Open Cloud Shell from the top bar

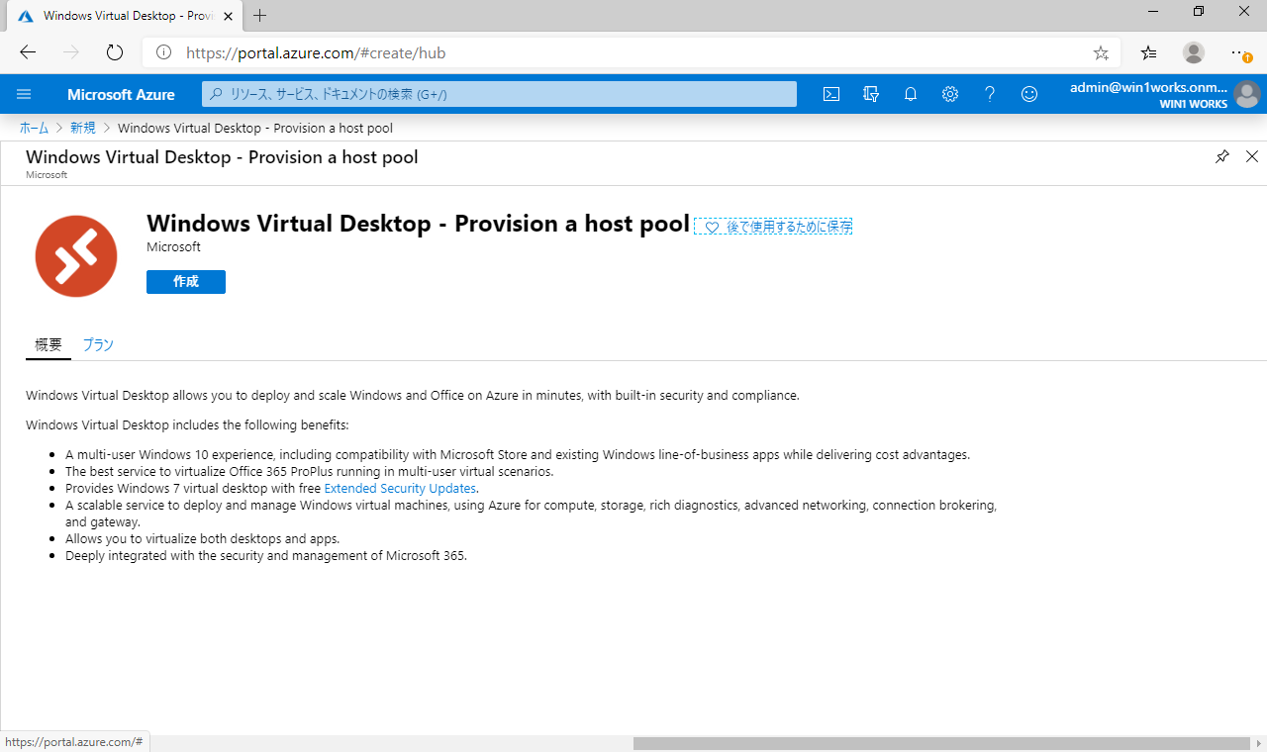(x=831, y=94)
